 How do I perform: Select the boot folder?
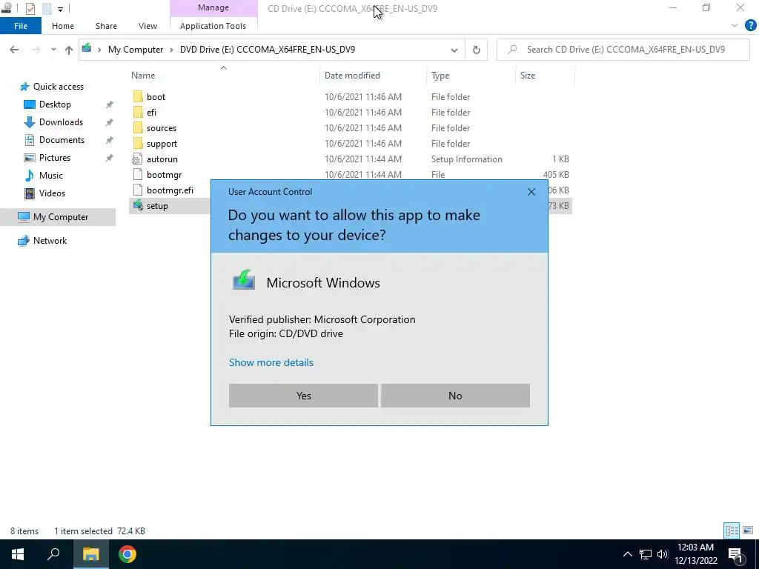tap(156, 97)
